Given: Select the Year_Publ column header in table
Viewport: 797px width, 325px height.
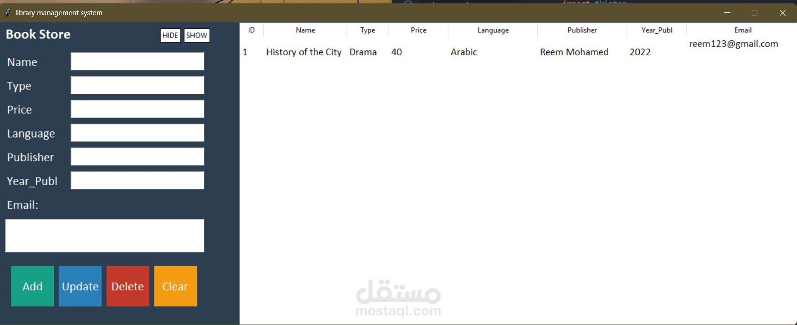Looking at the screenshot, I should click(657, 30).
